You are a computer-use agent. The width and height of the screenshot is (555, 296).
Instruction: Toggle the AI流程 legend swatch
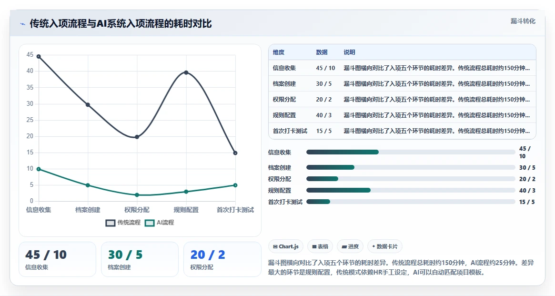[x=150, y=223]
